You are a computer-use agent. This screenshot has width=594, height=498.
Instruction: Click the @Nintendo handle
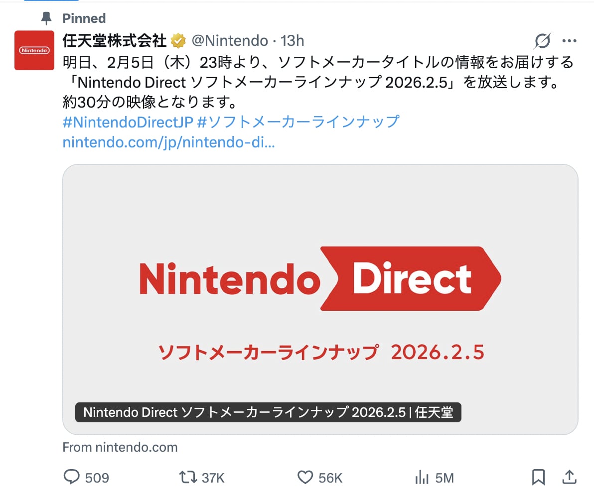230,40
